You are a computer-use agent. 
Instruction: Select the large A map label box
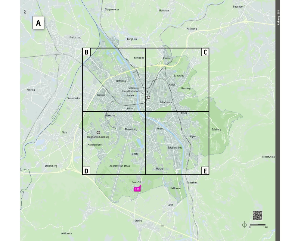(38, 23)
